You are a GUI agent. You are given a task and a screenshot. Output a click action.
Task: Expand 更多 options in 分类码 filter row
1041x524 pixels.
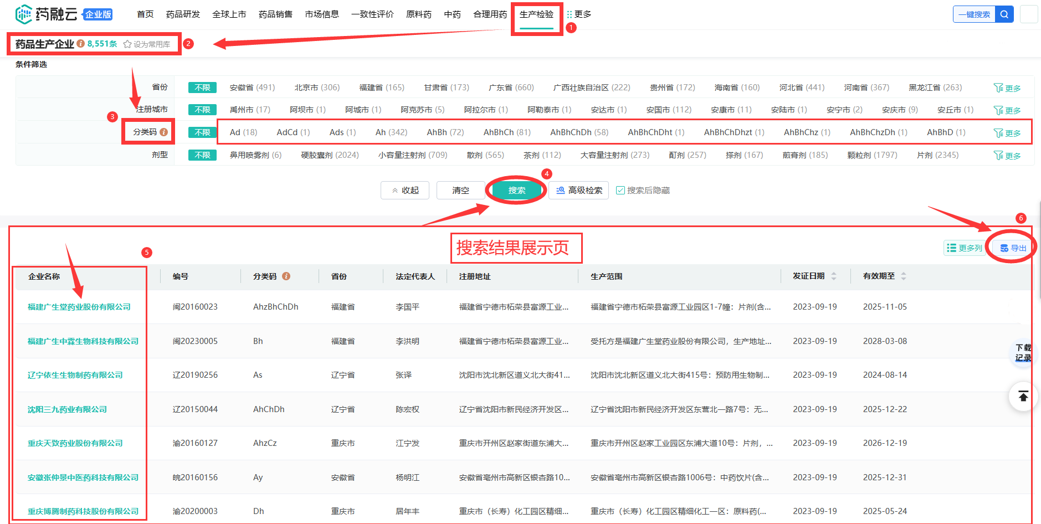click(x=1007, y=133)
